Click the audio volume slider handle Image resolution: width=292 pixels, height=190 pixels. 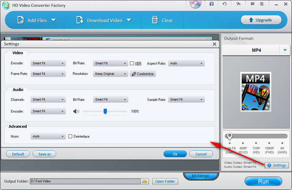(x=105, y=111)
